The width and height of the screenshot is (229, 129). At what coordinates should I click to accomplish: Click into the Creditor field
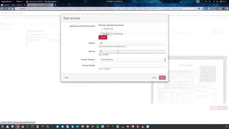[x=132, y=43]
